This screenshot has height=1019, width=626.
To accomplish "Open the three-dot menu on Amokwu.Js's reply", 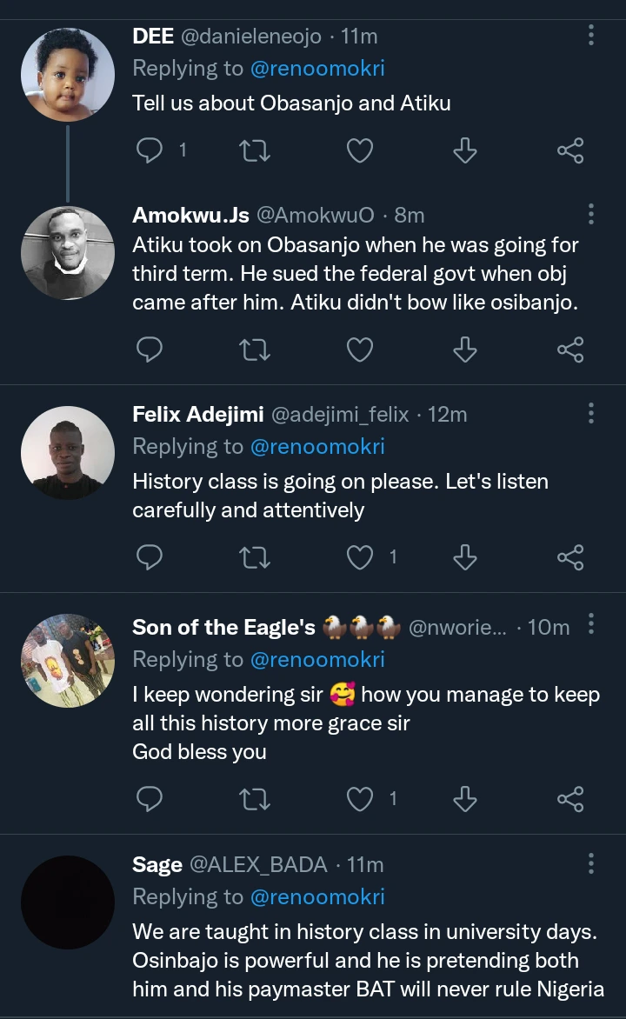I will point(591,214).
